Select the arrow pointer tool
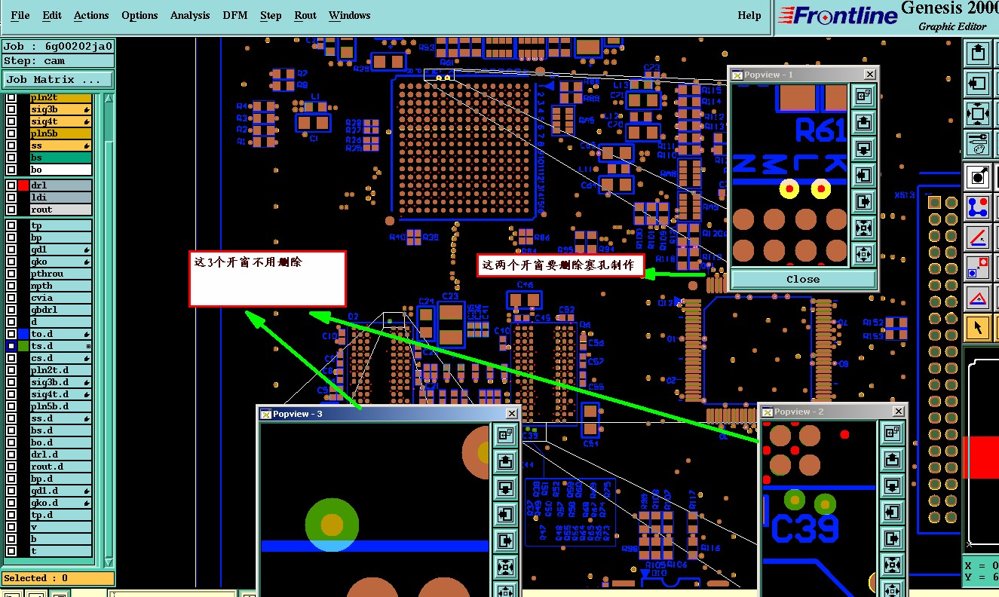The height and width of the screenshot is (597, 999). pyautogui.click(x=978, y=327)
